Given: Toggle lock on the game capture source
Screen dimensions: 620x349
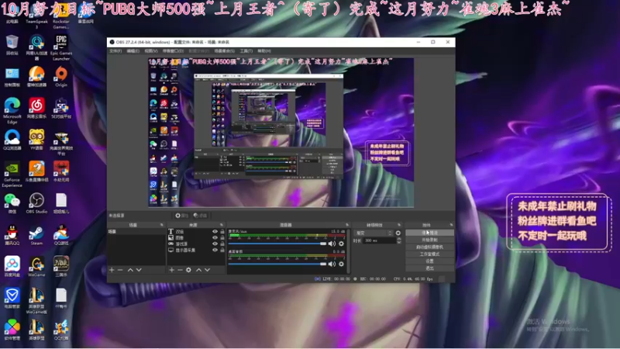Looking at the screenshot, I should (222, 244).
